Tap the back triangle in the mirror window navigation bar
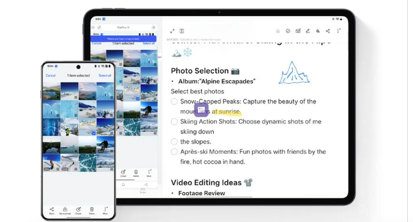This screenshot has height=222, width=413. pyautogui.click(x=146, y=185)
